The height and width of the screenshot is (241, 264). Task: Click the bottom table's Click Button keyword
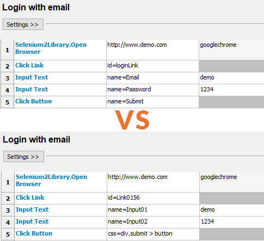click(34, 233)
